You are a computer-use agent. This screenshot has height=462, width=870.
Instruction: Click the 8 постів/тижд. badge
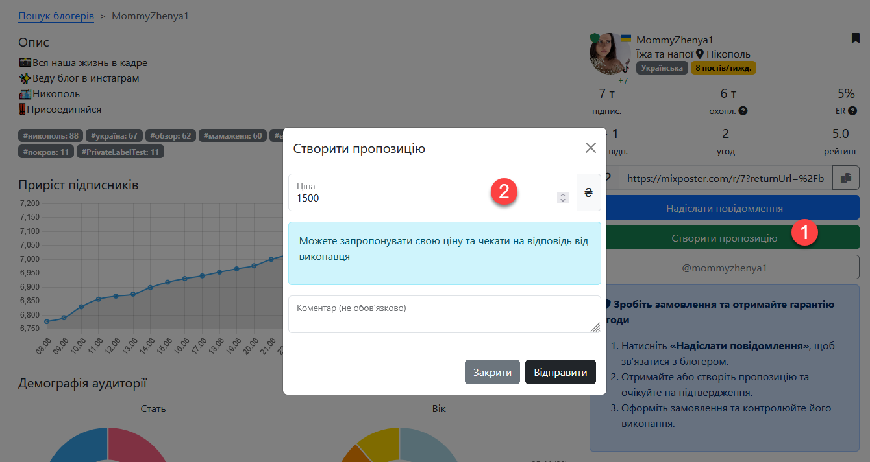(x=723, y=68)
